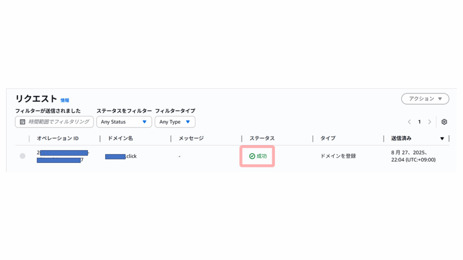Click the ドメインを登録 type cell
This screenshot has width=463, height=260.
[338, 156]
